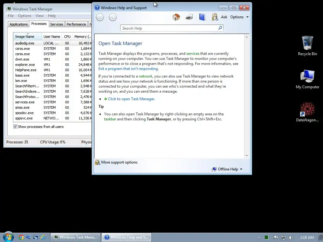Image resolution: width=323 pixels, height=242 pixels.
Task: Switch to the Performance tab
Action: [x=76, y=24]
